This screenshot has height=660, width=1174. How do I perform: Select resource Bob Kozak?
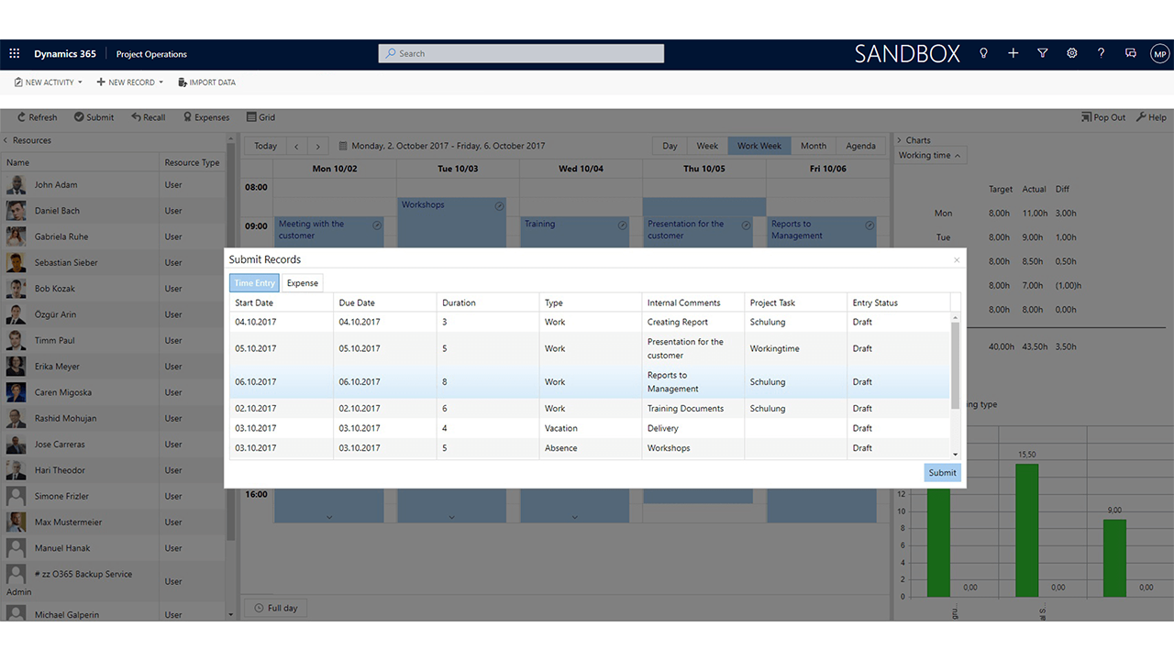[x=114, y=289]
